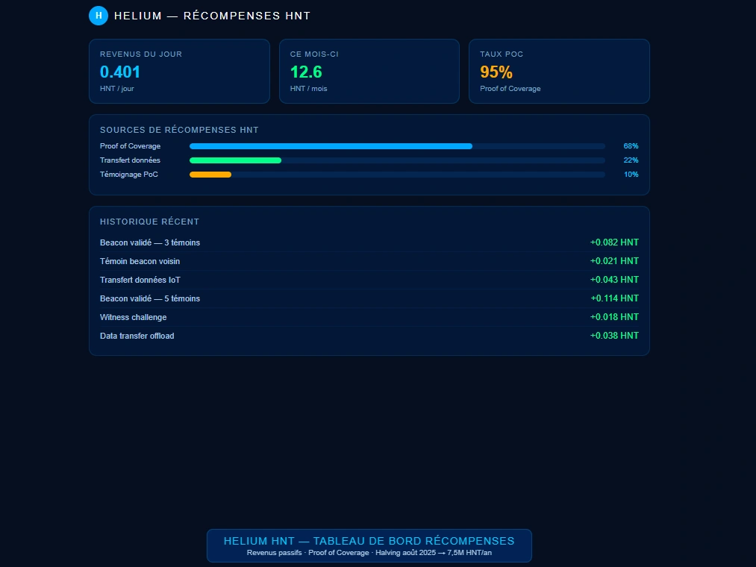Click the Historique récent heading
756x567 pixels.
[x=149, y=222]
